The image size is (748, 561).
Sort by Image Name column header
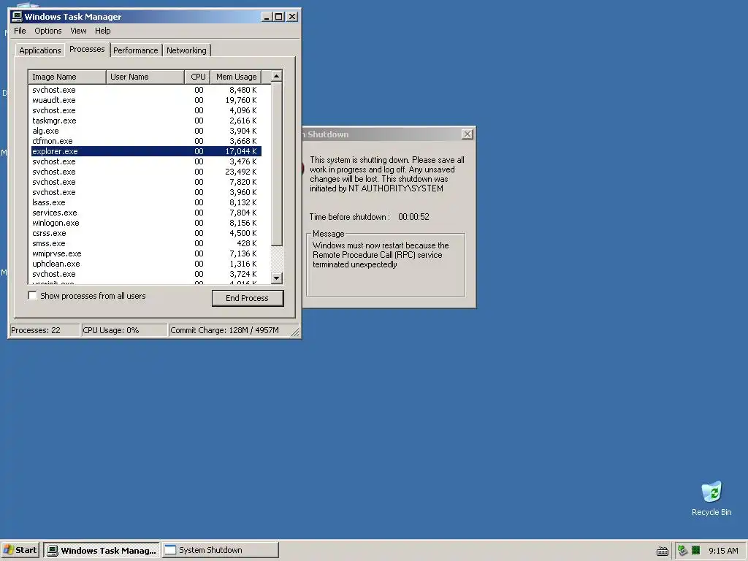(66, 77)
